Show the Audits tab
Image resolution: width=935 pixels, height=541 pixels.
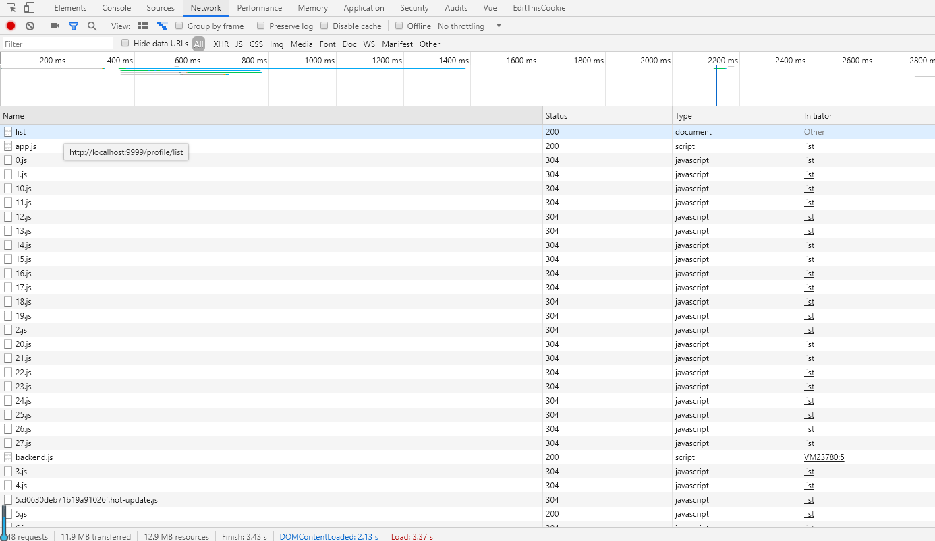[456, 8]
